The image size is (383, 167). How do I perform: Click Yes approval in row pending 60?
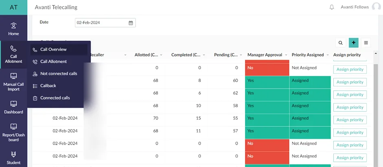[x=267, y=82]
